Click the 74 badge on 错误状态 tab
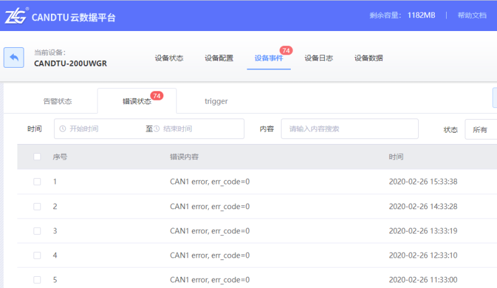This screenshot has width=497, height=288. tap(157, 96)
